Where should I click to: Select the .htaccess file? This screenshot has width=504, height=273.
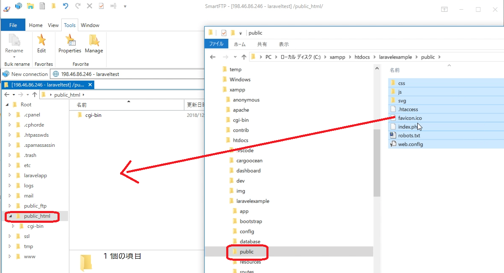[x=408, y=109]
